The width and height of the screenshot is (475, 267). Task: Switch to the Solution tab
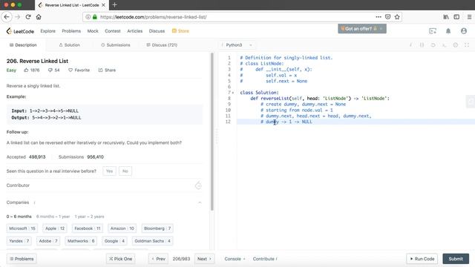[x=69, y=45]
